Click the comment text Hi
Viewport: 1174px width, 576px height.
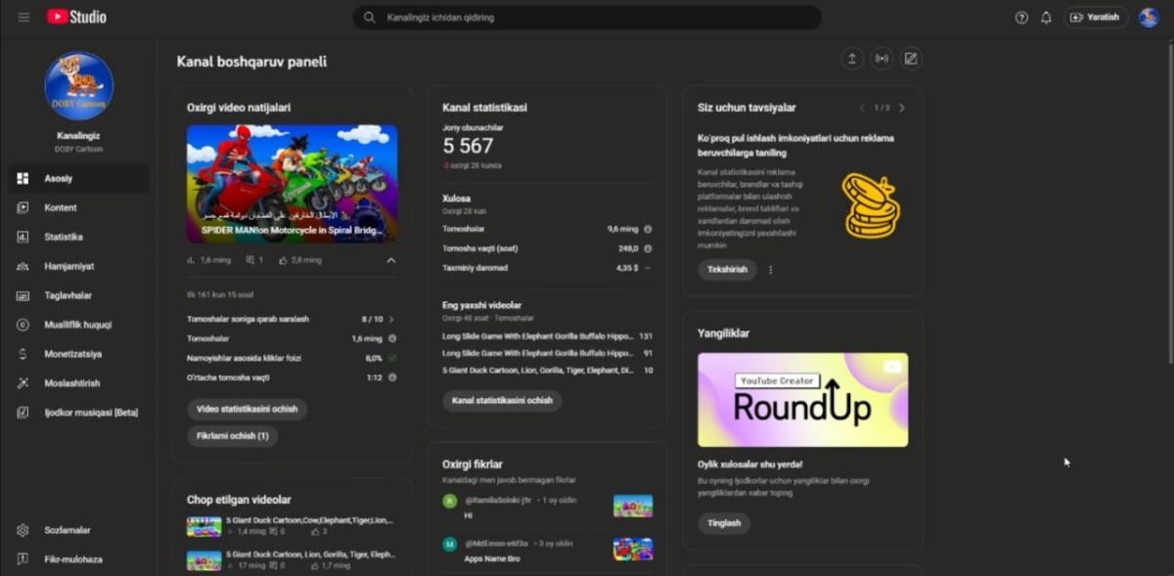[x=468, y=515]
